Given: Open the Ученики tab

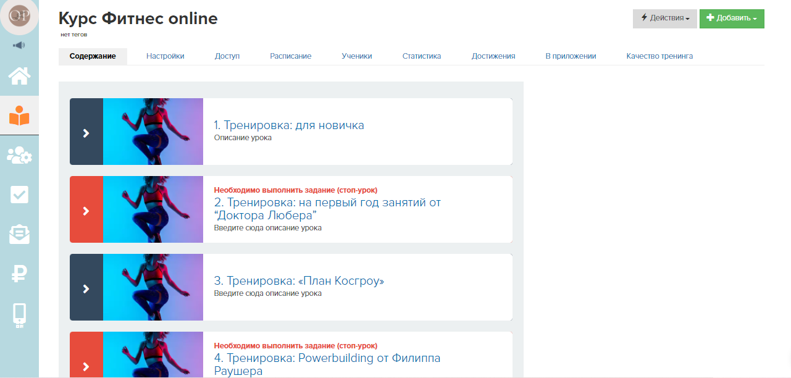Looking at the screenshot, I should (x=356, y=56).
